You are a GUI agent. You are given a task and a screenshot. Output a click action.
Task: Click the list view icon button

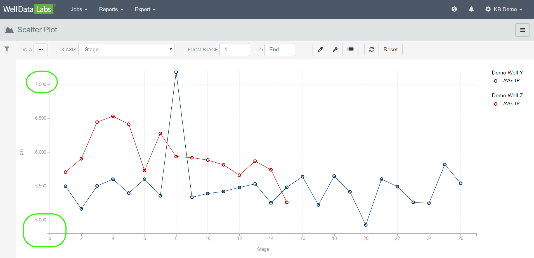coord(350,50)
